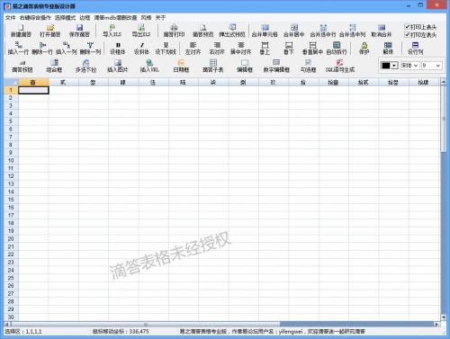
Task: Click the protect (保护) padlock icon
Action: 364,45
